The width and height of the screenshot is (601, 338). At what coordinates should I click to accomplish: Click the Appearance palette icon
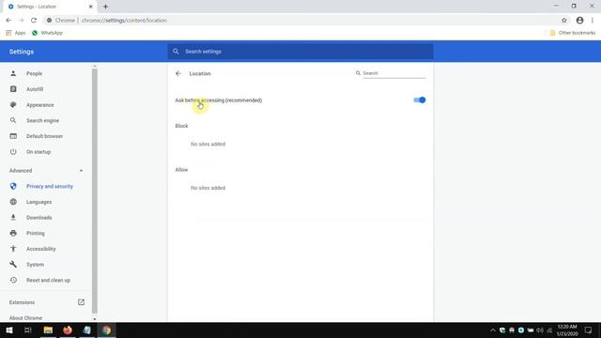coord(13,104)
